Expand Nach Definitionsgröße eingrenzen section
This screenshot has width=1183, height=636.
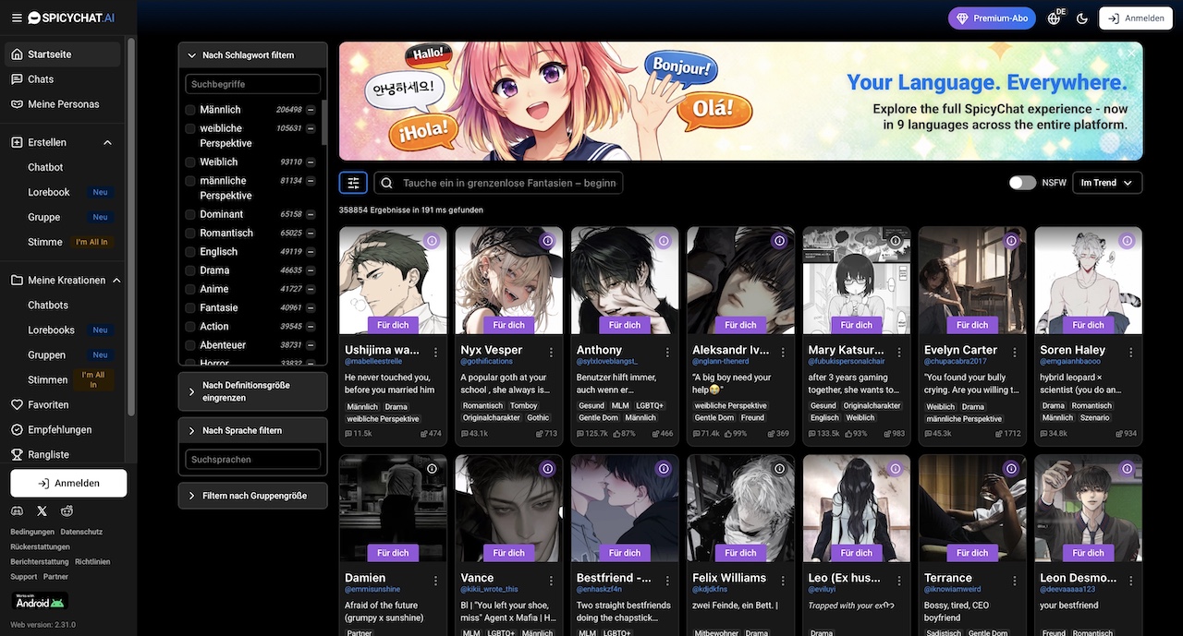pyautogui.click(x=252, y=391)
